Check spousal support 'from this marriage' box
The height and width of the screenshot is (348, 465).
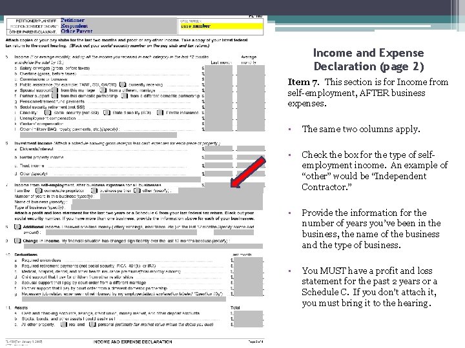point(55,90)
